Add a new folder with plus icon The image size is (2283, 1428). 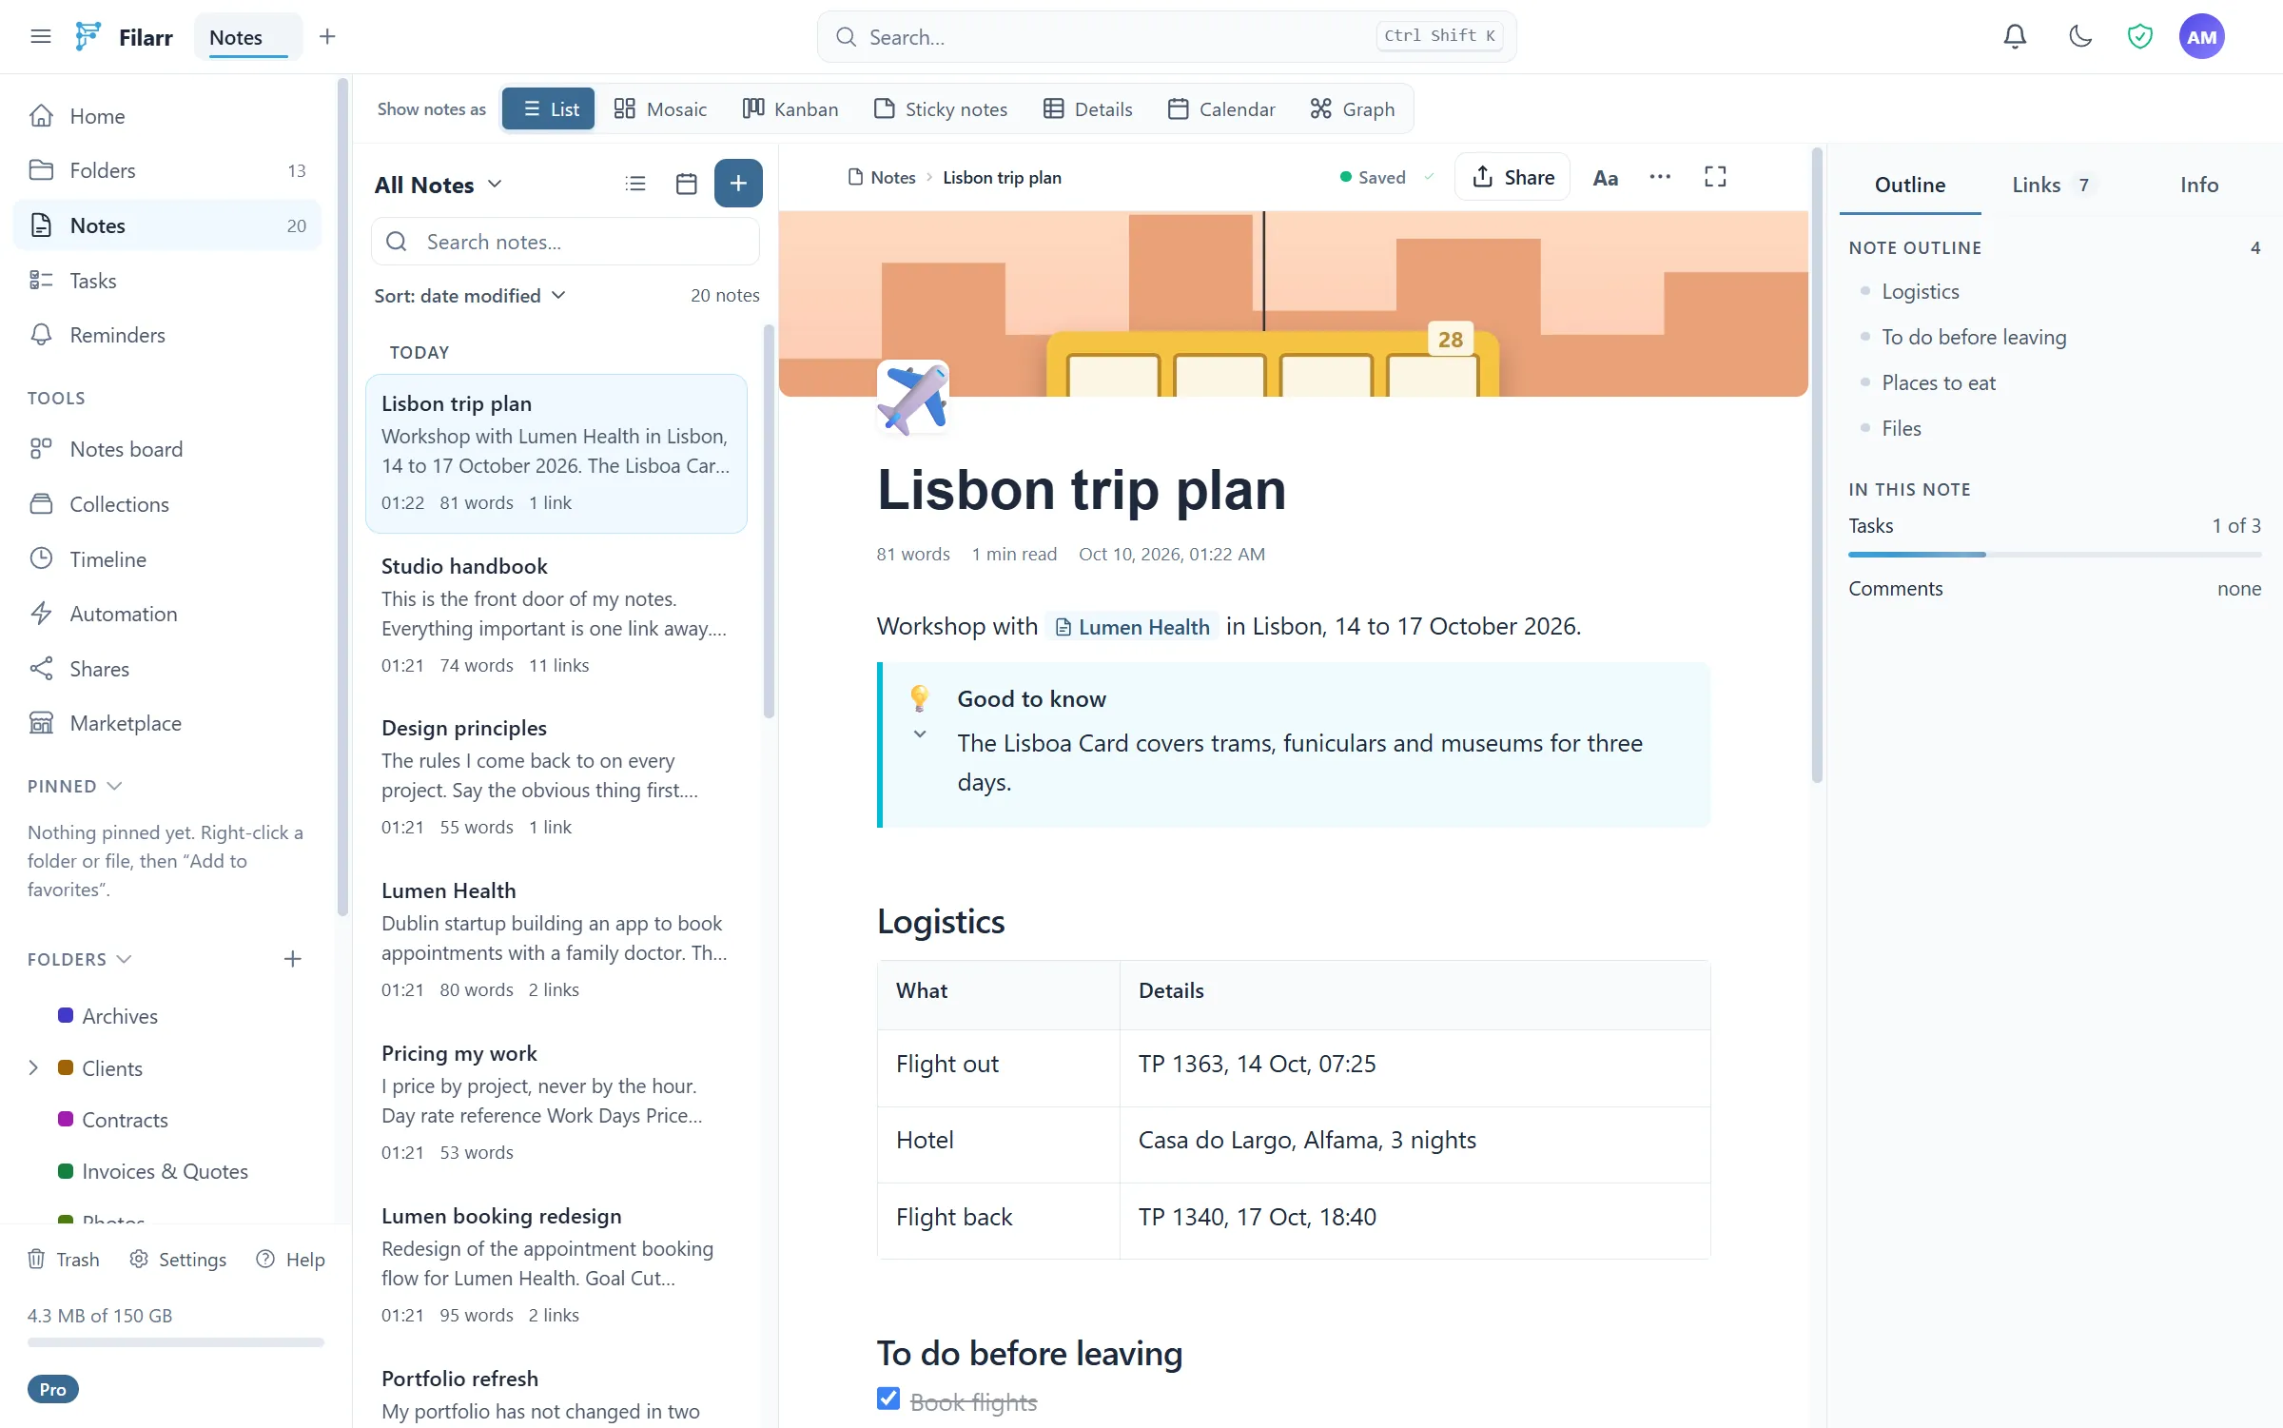(293, 959)
